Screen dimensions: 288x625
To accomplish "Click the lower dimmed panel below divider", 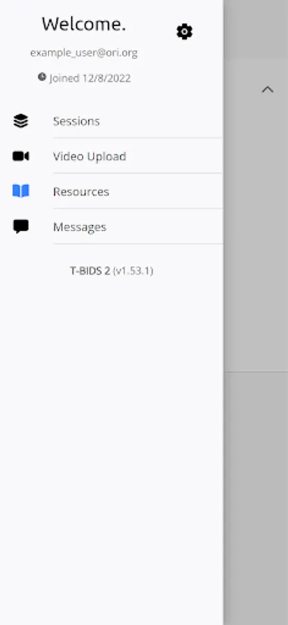I will 256,498.
